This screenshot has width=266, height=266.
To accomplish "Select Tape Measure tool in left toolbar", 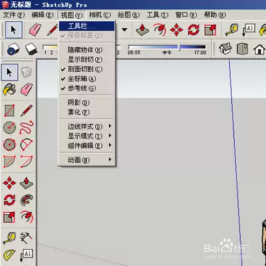I will pos(9,238).
